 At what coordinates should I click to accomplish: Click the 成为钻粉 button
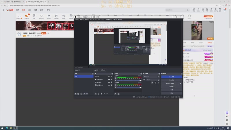(210, 46)
